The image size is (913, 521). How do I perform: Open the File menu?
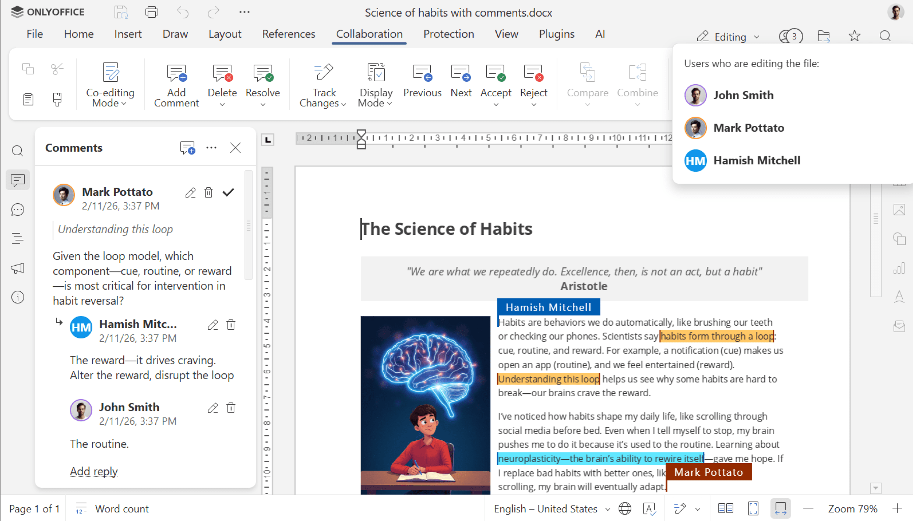coord(34,34)
